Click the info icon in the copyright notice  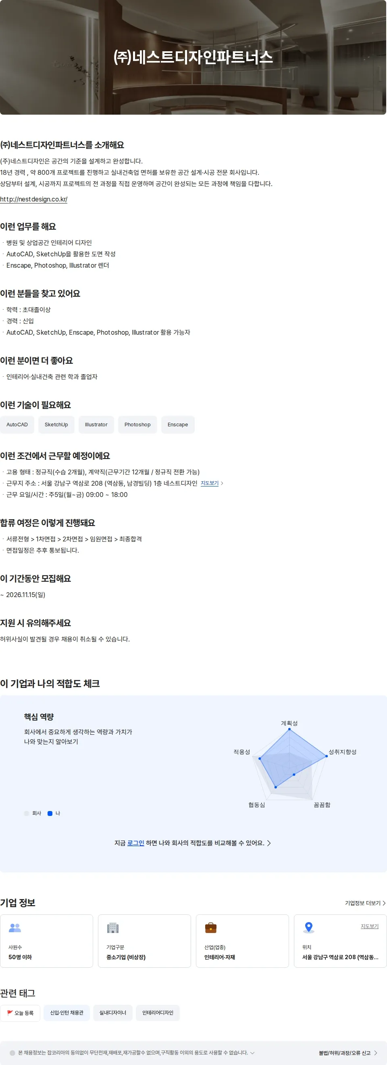pyautogui.click(x=12, y=1053)
